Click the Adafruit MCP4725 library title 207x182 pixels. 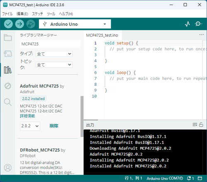(x=39, y=86)
